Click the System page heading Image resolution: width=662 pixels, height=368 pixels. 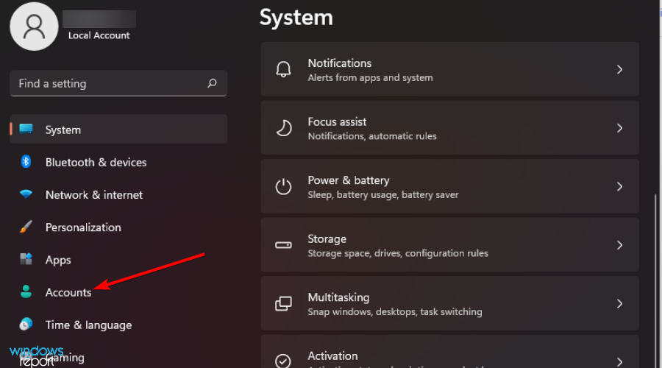pos(296,18)
